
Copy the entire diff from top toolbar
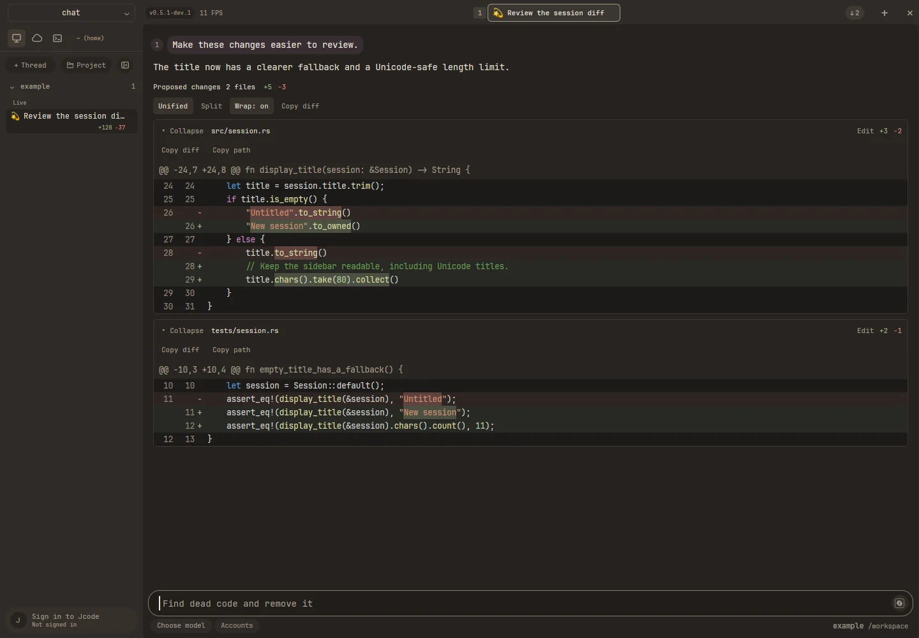click(x=301, y=106)
